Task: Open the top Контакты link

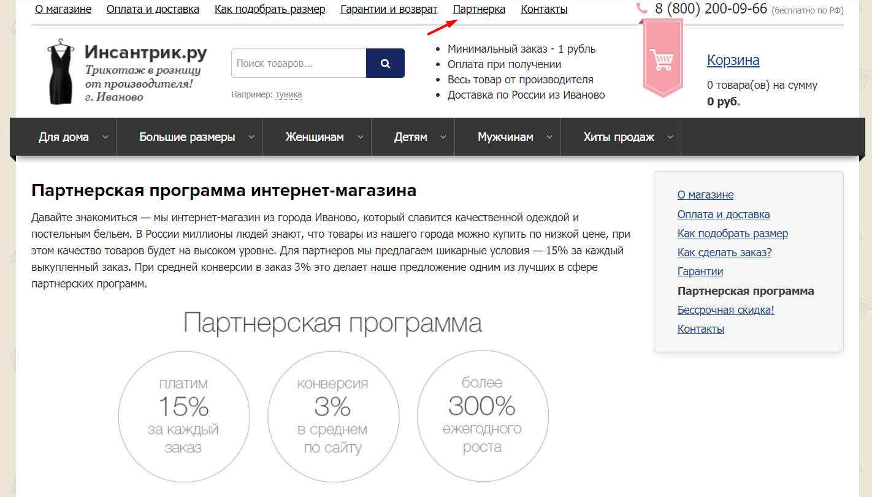Action: point(543,9)
